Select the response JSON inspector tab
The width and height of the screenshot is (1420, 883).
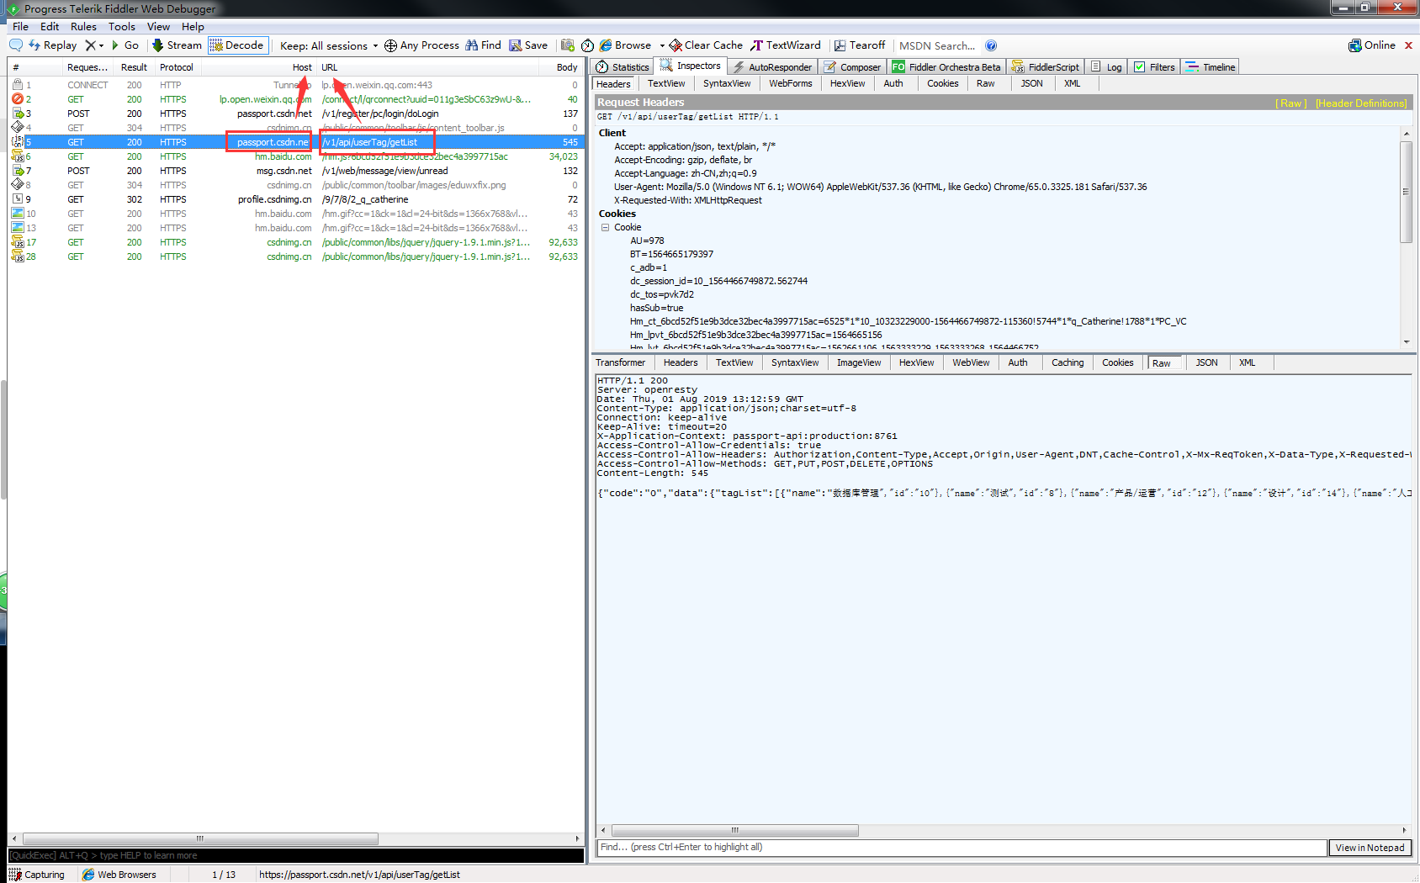(1206, 362)
